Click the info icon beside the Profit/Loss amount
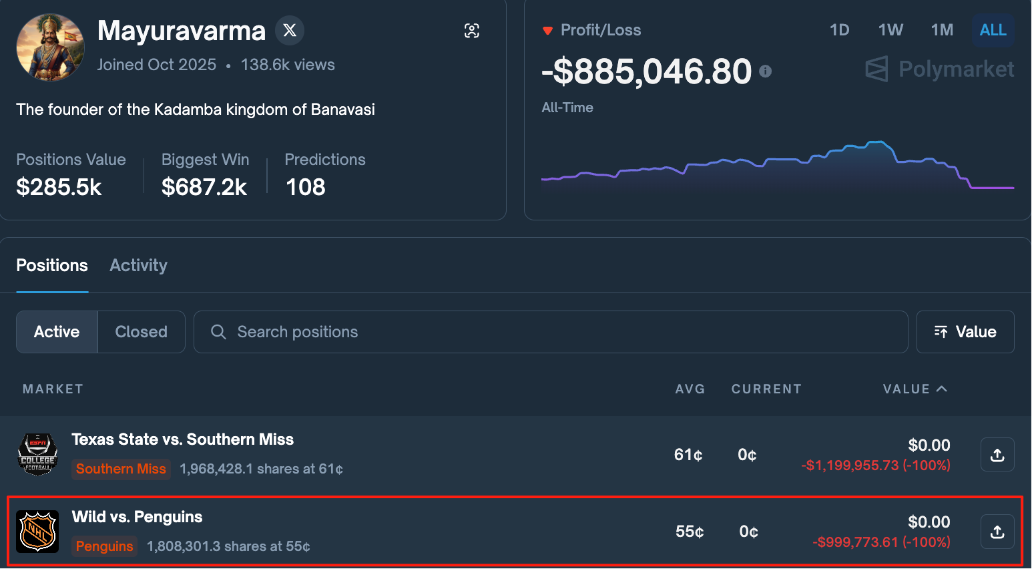This screenshot has width=1032, height=569. (766, 71)
